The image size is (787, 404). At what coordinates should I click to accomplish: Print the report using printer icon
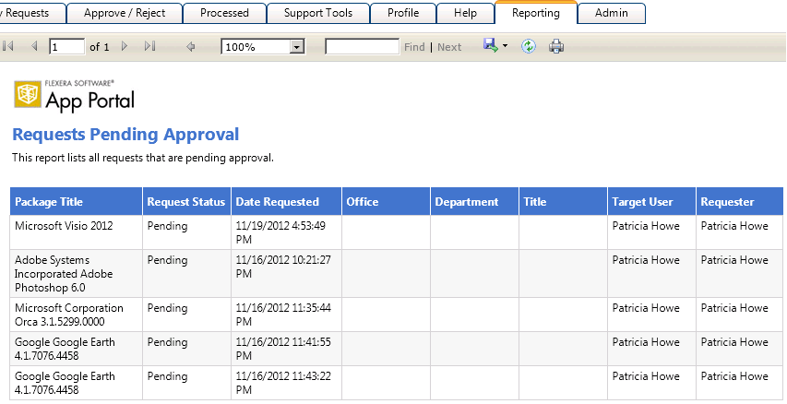pyautogui.click(x=556, y=46)
